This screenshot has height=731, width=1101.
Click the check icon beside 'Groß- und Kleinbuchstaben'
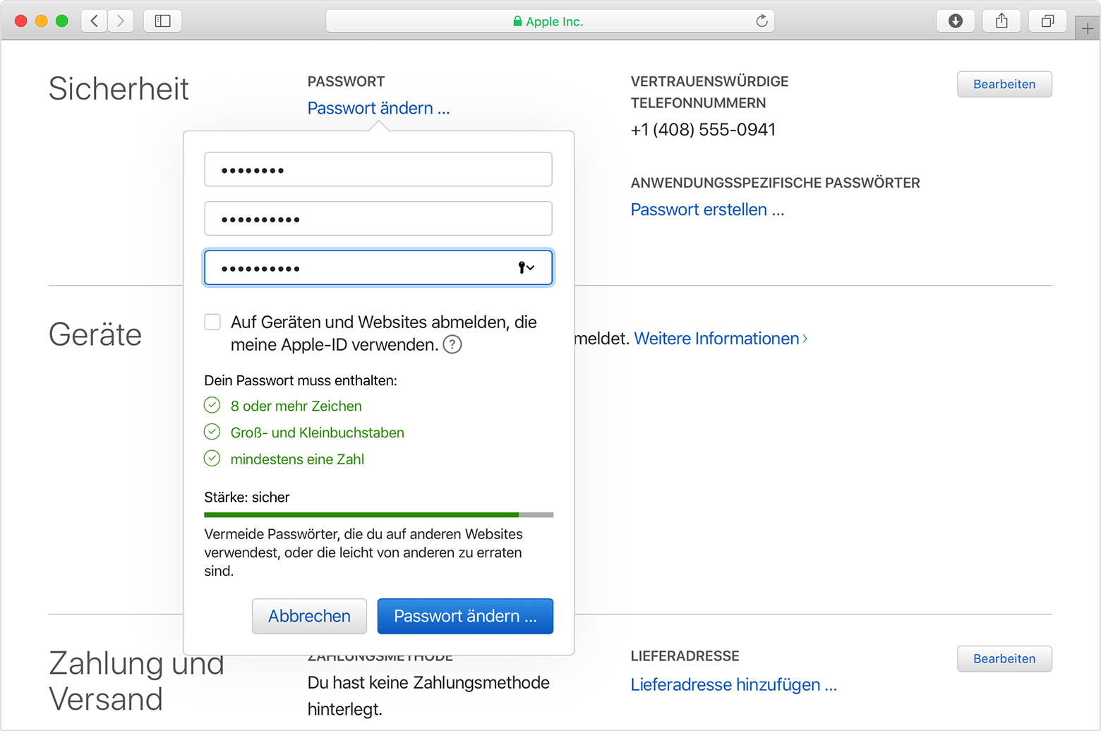point(212,432)
